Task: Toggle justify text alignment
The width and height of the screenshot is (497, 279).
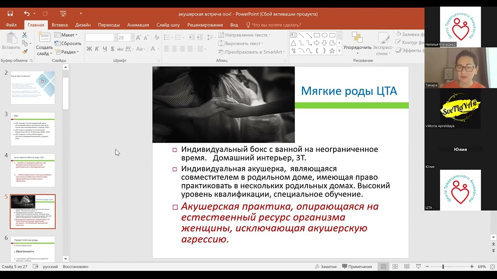Action: click(x=190, y=49)
